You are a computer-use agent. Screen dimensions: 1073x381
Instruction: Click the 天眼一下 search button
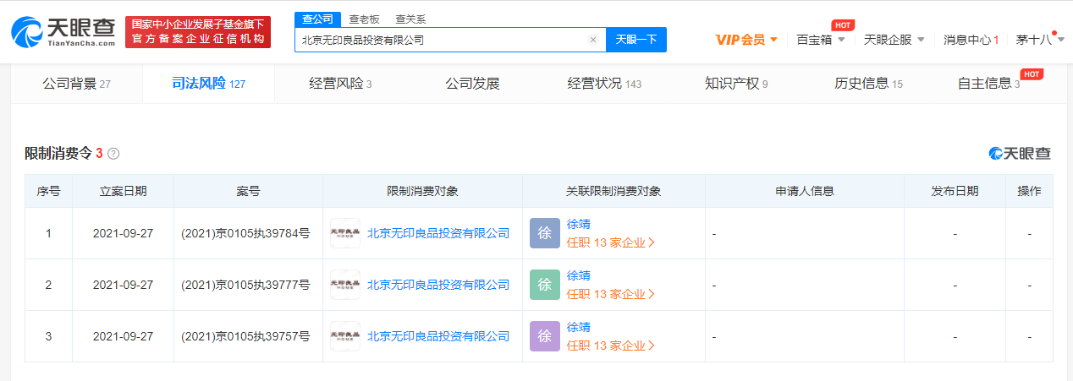pos(636,40)
